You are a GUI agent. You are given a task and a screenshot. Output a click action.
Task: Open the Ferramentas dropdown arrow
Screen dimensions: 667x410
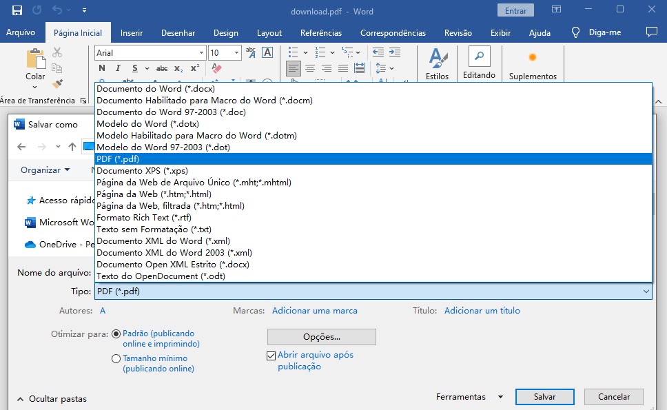point(501,397)
